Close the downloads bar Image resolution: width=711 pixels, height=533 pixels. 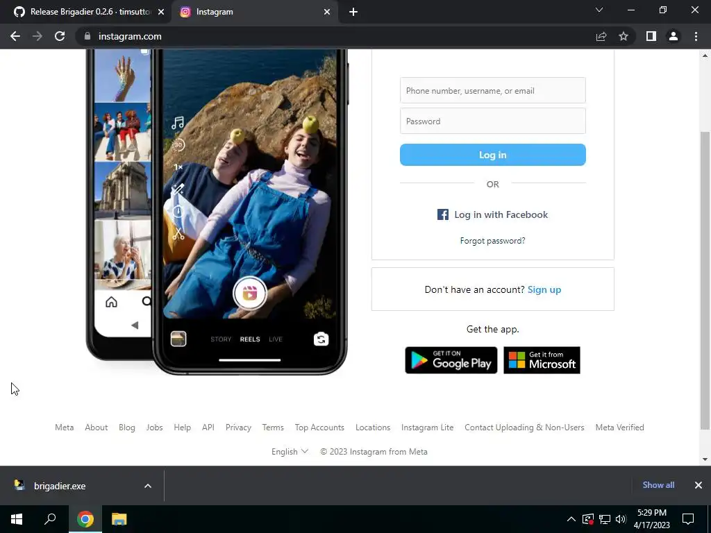(x=699, y=485)
